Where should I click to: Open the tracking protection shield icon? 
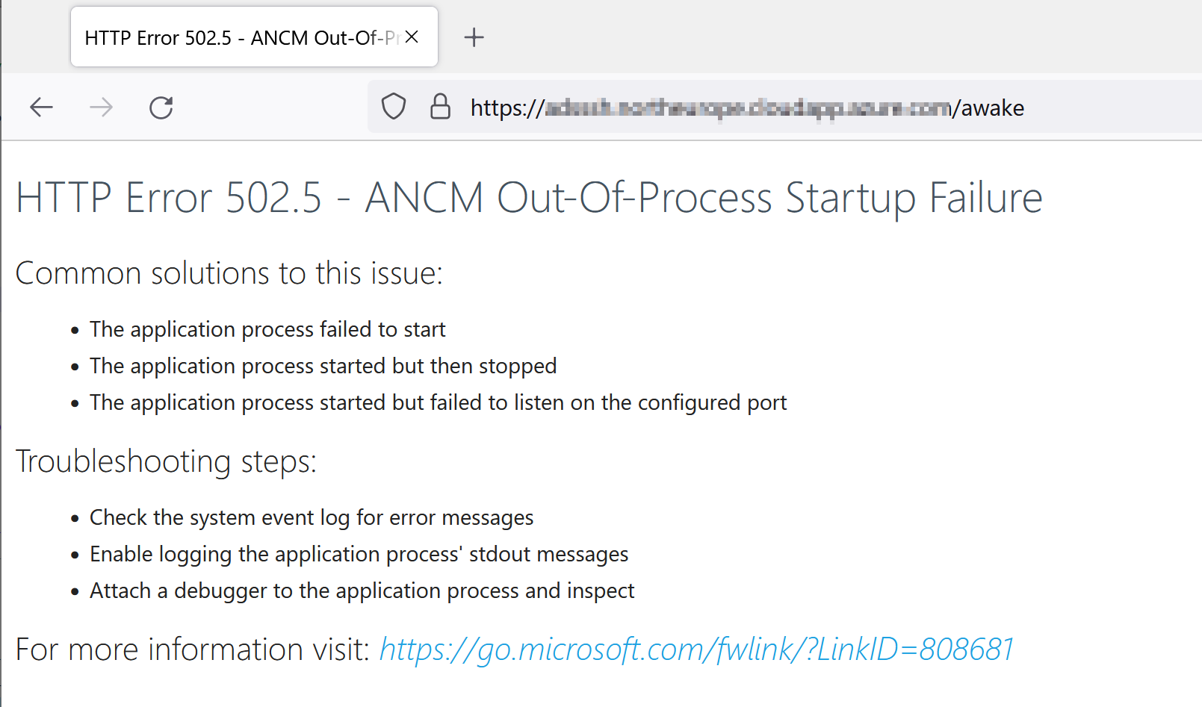point(394,107)
